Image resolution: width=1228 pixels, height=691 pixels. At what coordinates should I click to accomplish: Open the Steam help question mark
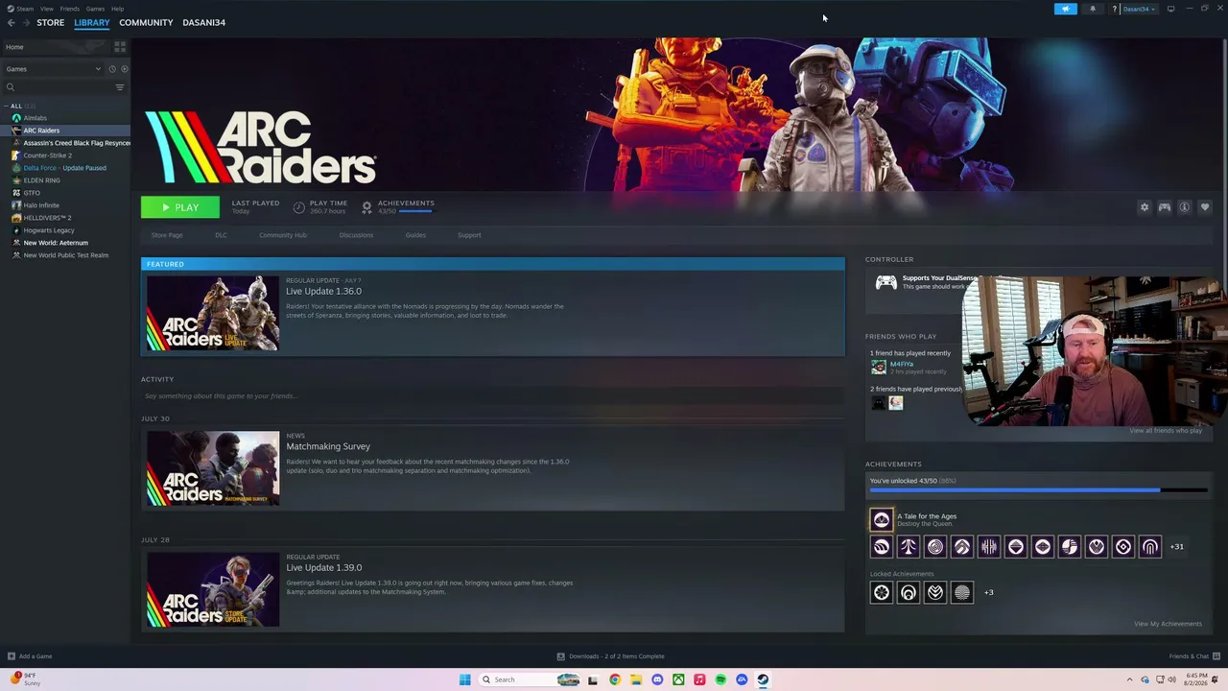[x=1114, y=9]
